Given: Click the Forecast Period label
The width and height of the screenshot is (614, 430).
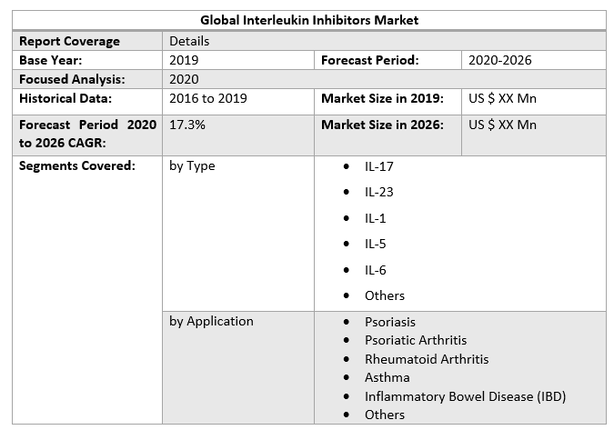Looking at the screenshot, I should 369,60.
